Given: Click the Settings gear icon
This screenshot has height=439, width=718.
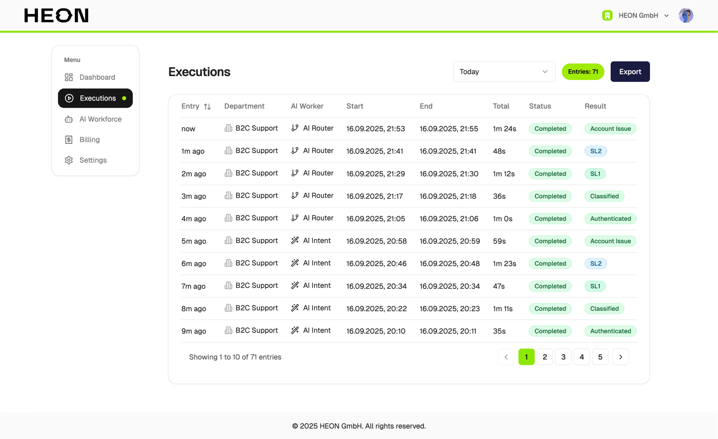Looking at the screenshot, I should [69, 160].
